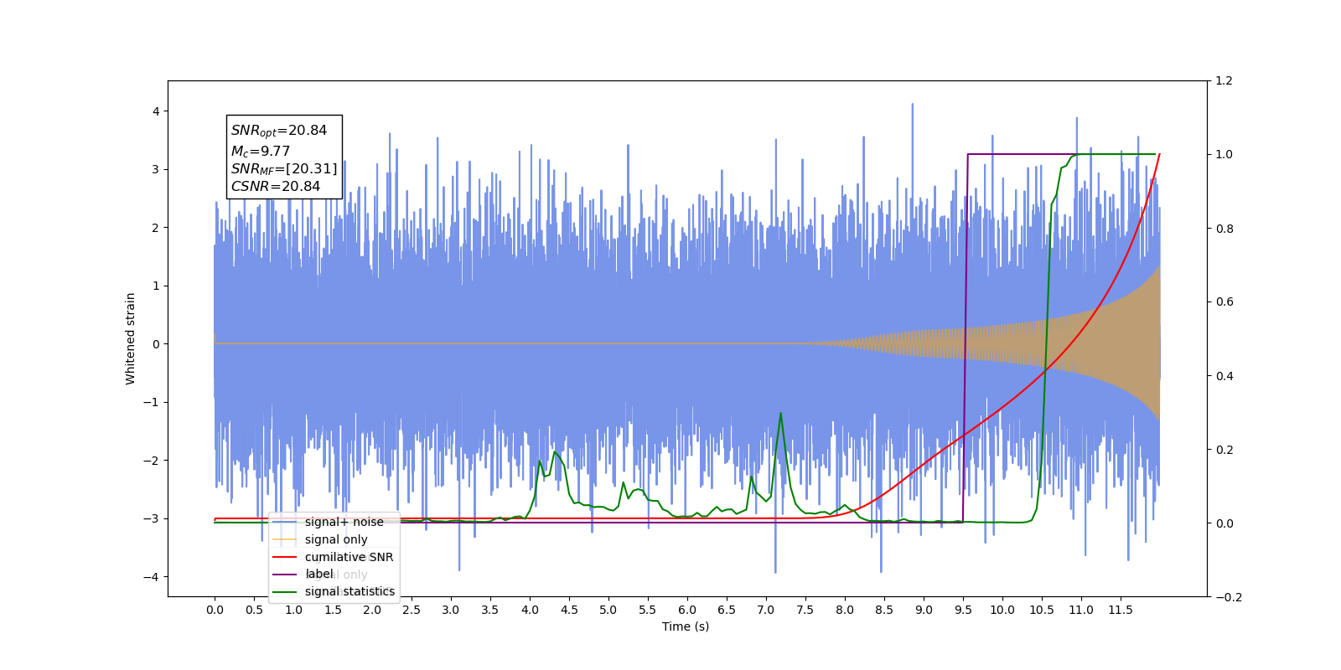Image resolution: width=1341 pixels, height=670 pixels.
Task: Click the 'signal statistics' legend label
Action: click(349, 591)
